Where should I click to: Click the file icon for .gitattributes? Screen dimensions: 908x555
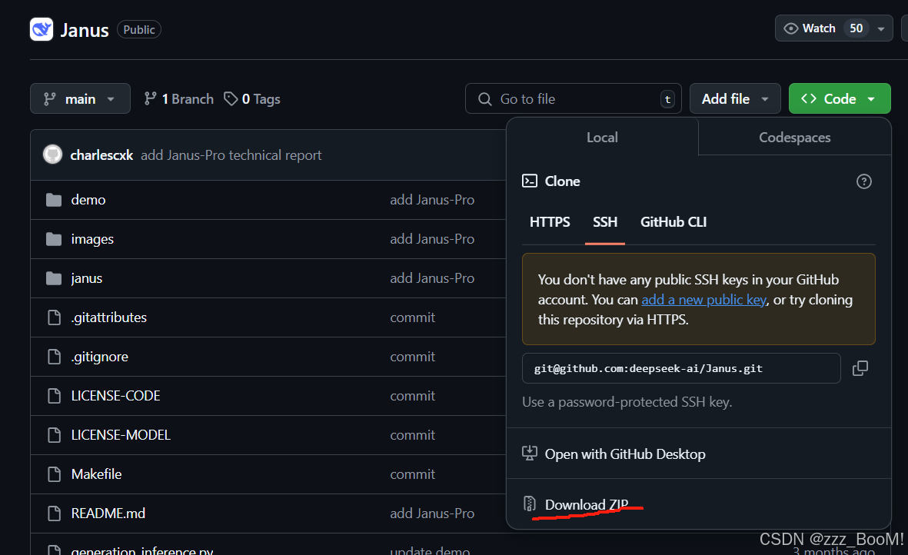(x=54, y=317)
